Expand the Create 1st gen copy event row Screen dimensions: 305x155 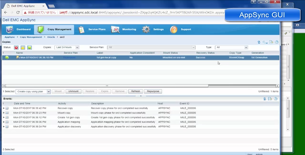(4, 118)
